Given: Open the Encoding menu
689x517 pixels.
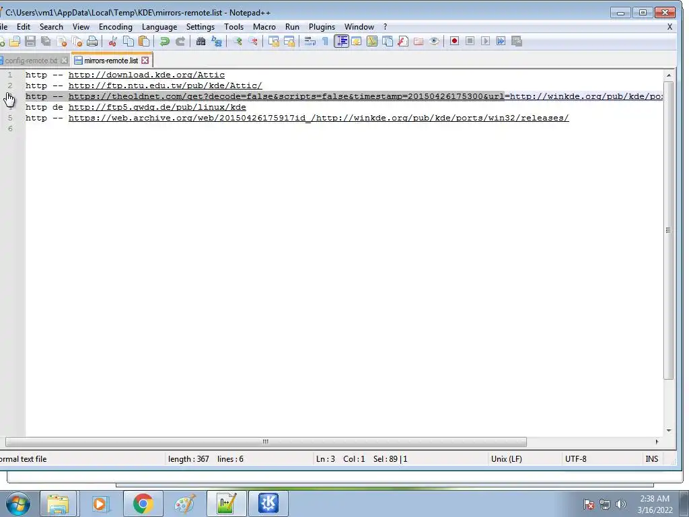Looking at the screenshot, I should pos(116,27).
